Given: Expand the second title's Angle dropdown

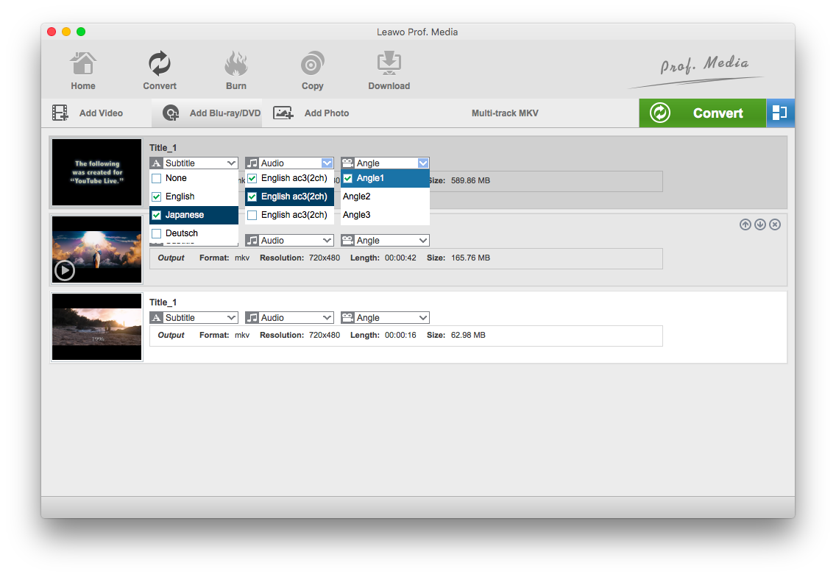Looking at the screenshot, I should coord(423,241).
